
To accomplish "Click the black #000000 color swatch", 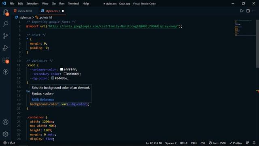I will coord(65,74).
